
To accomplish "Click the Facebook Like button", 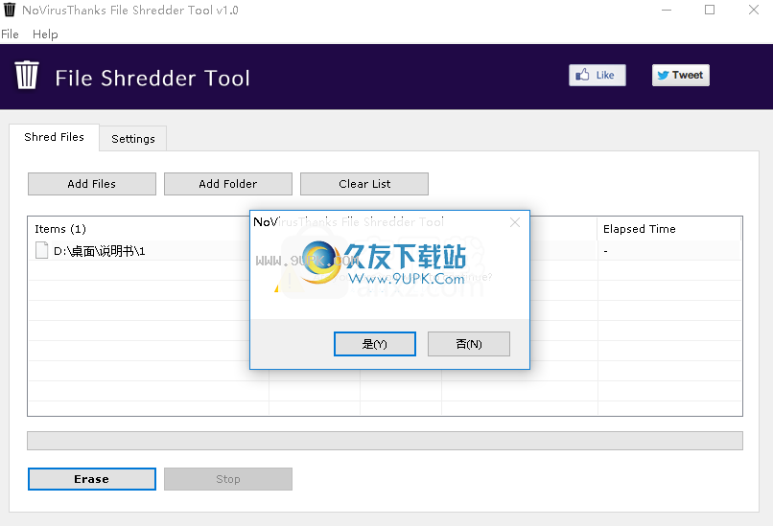I will tap(597, 75).
